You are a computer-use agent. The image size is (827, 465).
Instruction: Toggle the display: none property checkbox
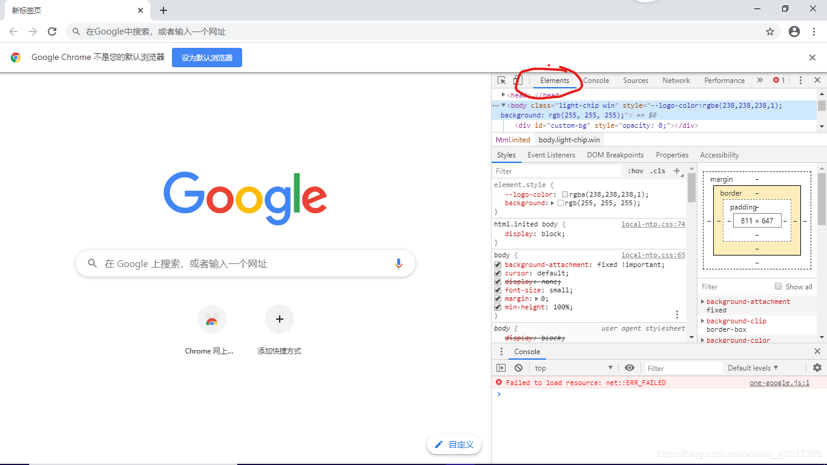click(x=498, y=282)
